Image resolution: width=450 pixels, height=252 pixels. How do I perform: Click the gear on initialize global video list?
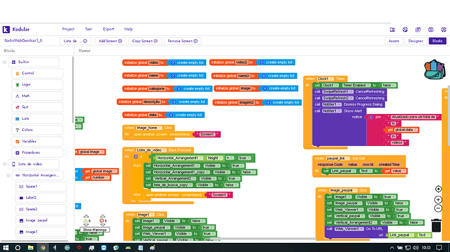click(x=172, y=63)
